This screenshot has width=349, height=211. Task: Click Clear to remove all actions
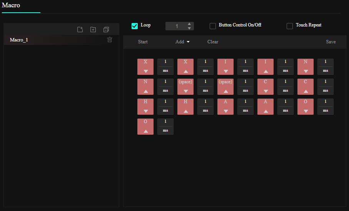point(213,42)
